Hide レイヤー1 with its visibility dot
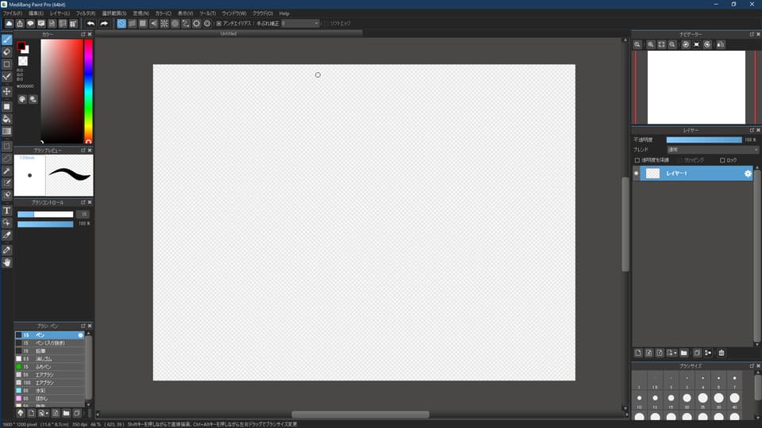 [636, 174]
